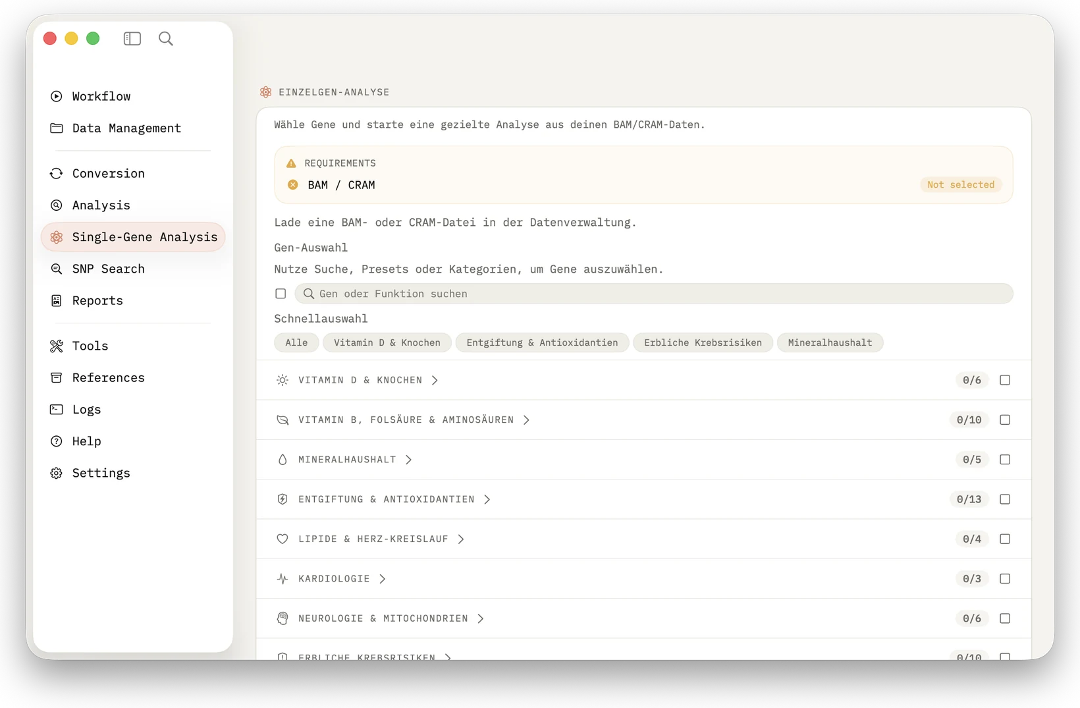Toggle the sidebar panel icon
The image size is (1080, 708).
[x=132, y=39]
